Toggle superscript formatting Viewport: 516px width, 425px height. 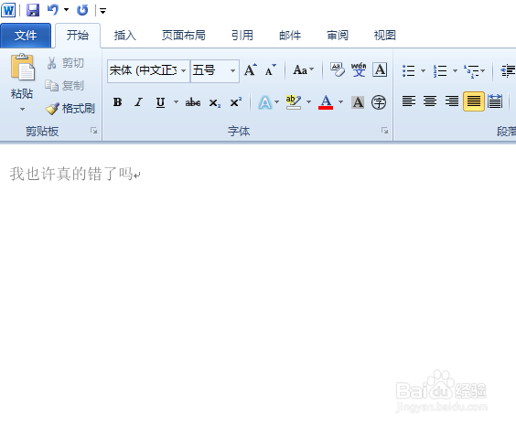pyautogui.click(x=236, y=102)
